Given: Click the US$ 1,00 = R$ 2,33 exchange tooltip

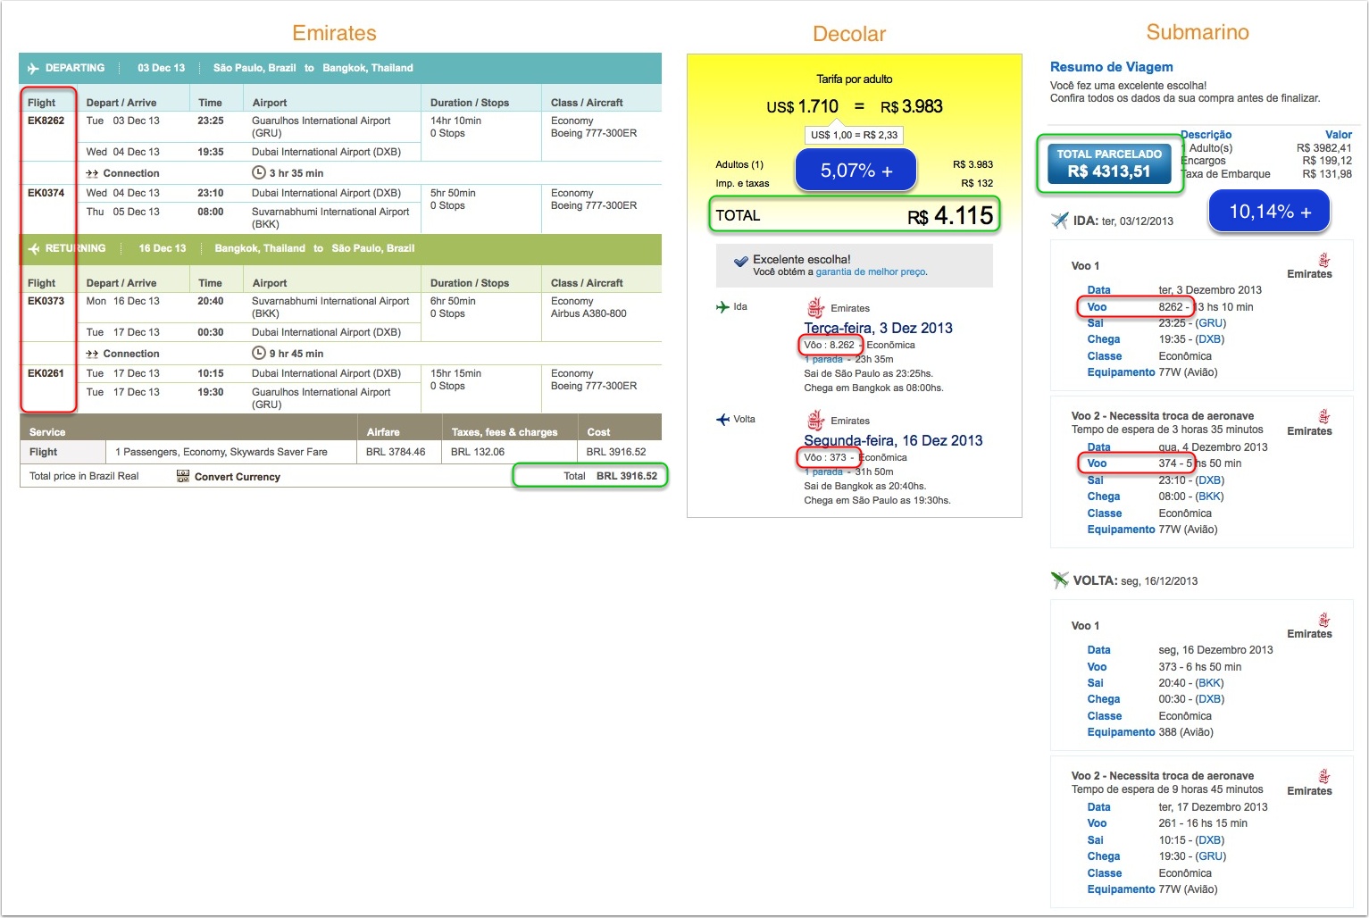Looking at the screenshot, I should 855,135.
